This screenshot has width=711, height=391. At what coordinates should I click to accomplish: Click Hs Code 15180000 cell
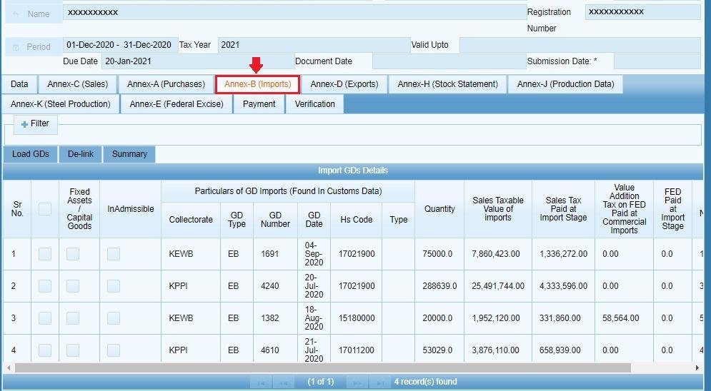coord(357,318)
